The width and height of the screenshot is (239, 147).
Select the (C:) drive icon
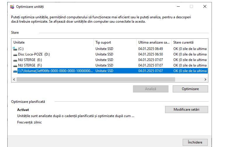[15, 49]
